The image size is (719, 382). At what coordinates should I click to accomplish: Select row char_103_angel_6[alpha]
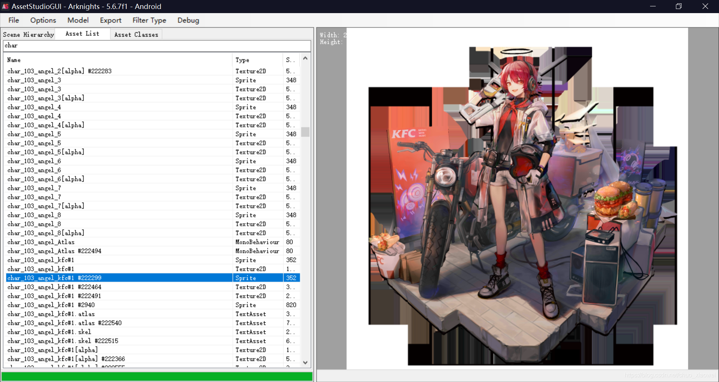[x=153, y=179]
